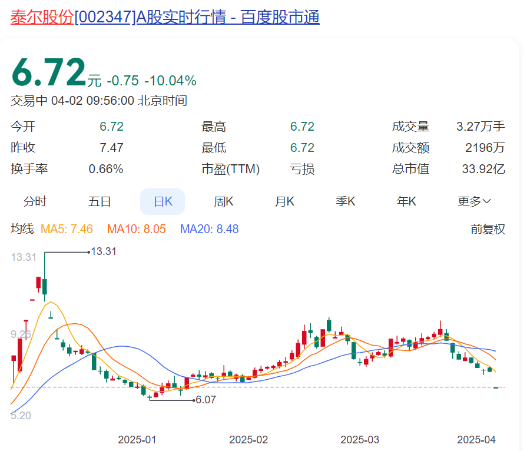
Task: Click the 9.26 y-axis price label
Action: (21, 334)
